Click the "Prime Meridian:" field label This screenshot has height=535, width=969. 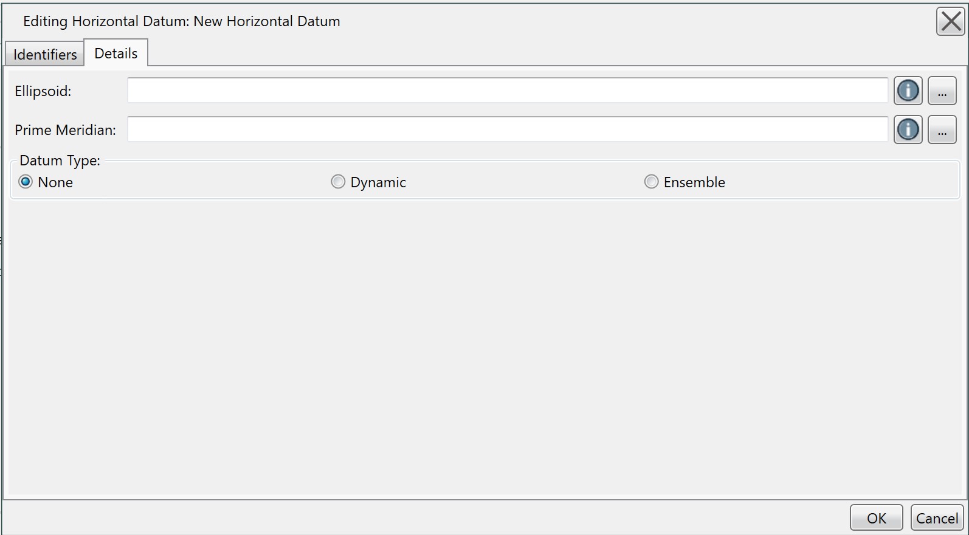(x=65, y=130)
